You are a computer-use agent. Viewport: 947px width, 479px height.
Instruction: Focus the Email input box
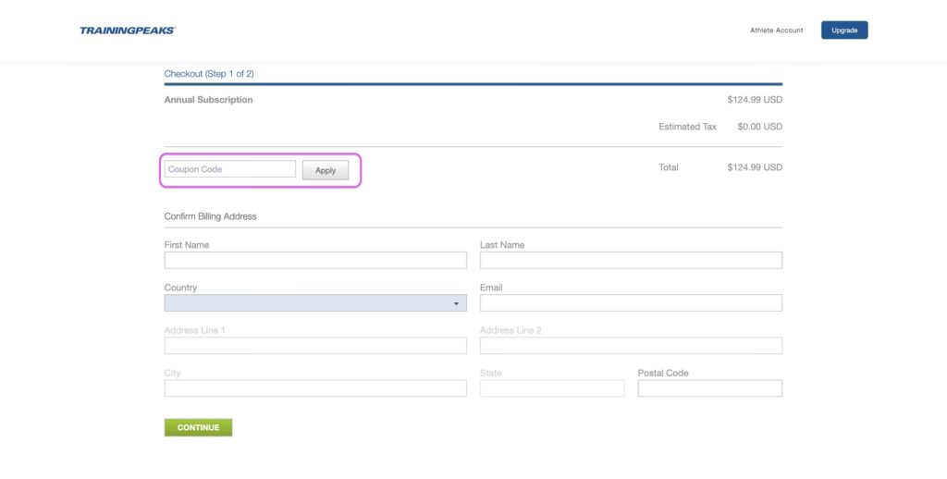[x=631, y=303]
